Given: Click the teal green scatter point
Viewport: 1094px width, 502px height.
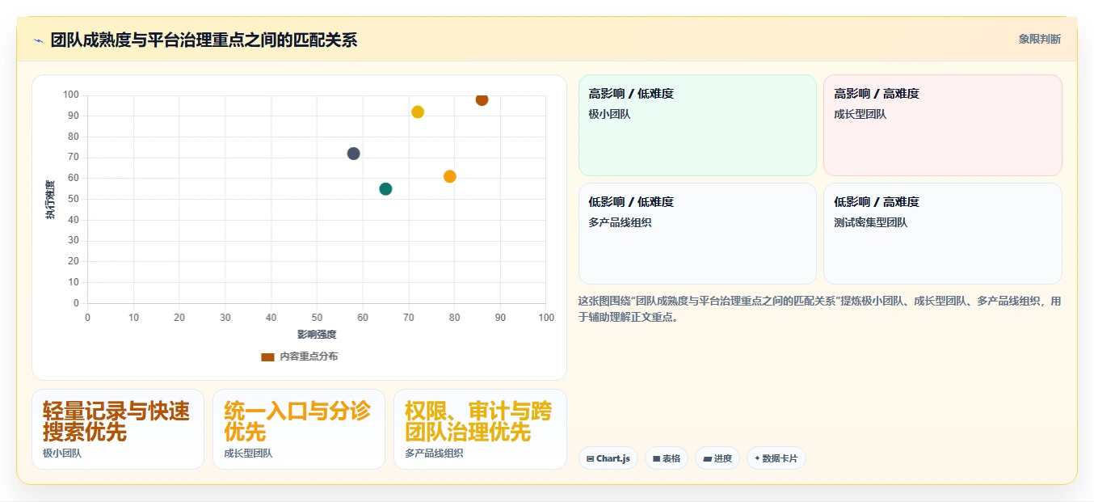Looking at the screenshot, I should coord(385,189).
